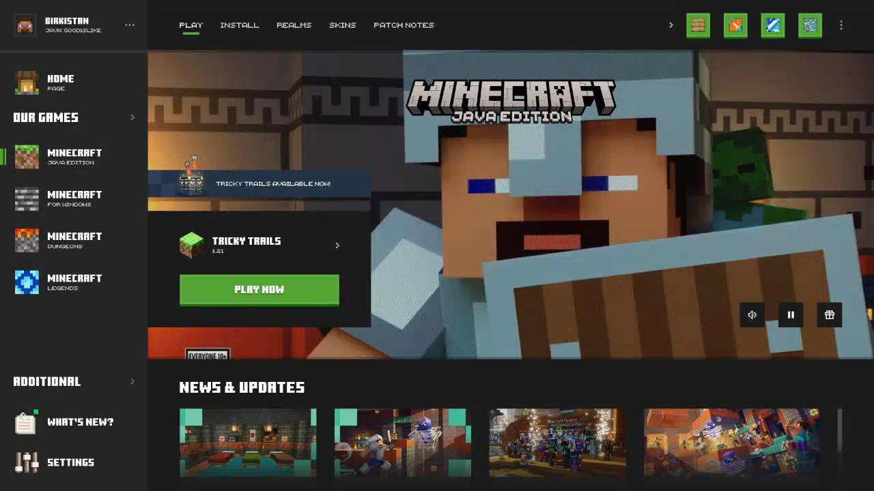
Task: Click the trial spawner banner icon
Action: point(191,176)
